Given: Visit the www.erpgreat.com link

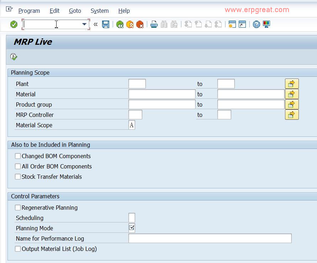Looking at the screenshot, I should (x=257, y=10).
